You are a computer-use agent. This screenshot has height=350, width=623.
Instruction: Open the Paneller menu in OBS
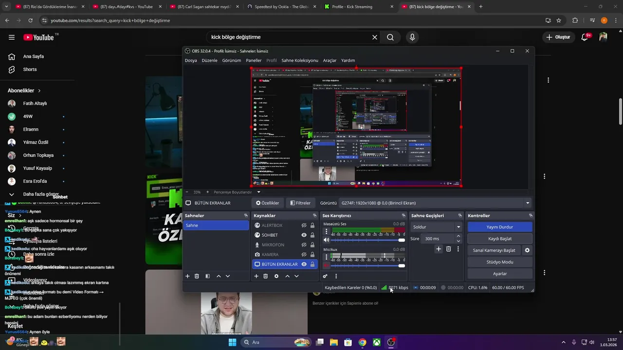tap(254, 60)
